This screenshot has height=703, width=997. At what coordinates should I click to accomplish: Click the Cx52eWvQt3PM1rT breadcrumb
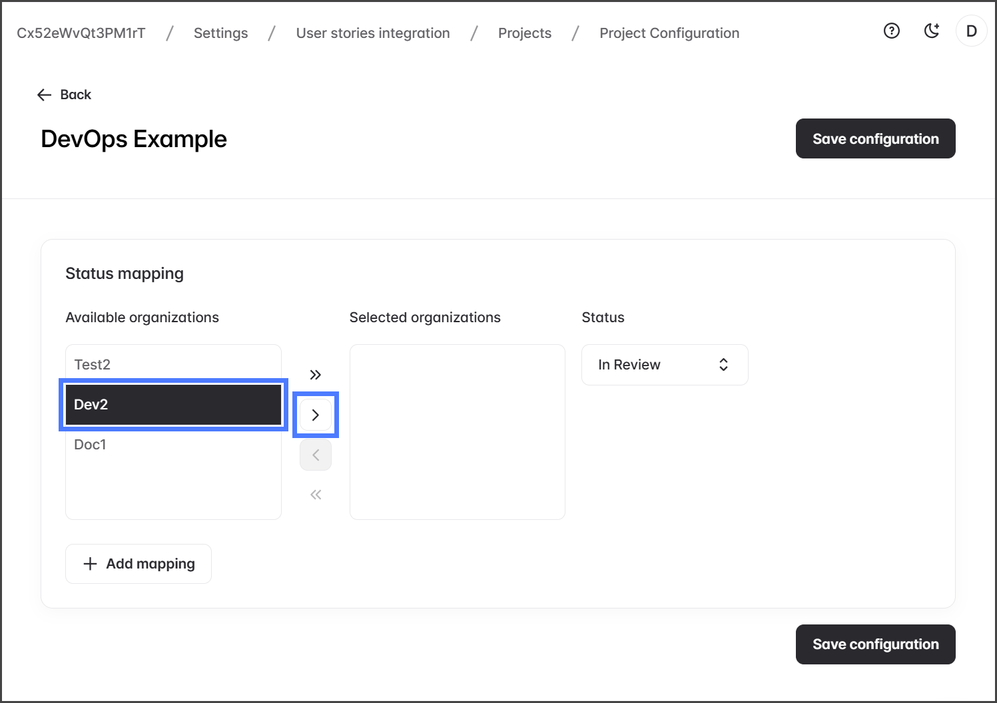(x=81, y=33)
